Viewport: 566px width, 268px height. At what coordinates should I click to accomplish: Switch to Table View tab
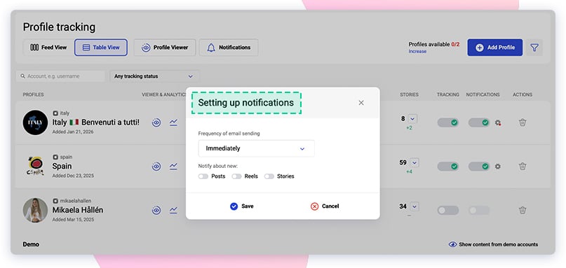[101, 48]
